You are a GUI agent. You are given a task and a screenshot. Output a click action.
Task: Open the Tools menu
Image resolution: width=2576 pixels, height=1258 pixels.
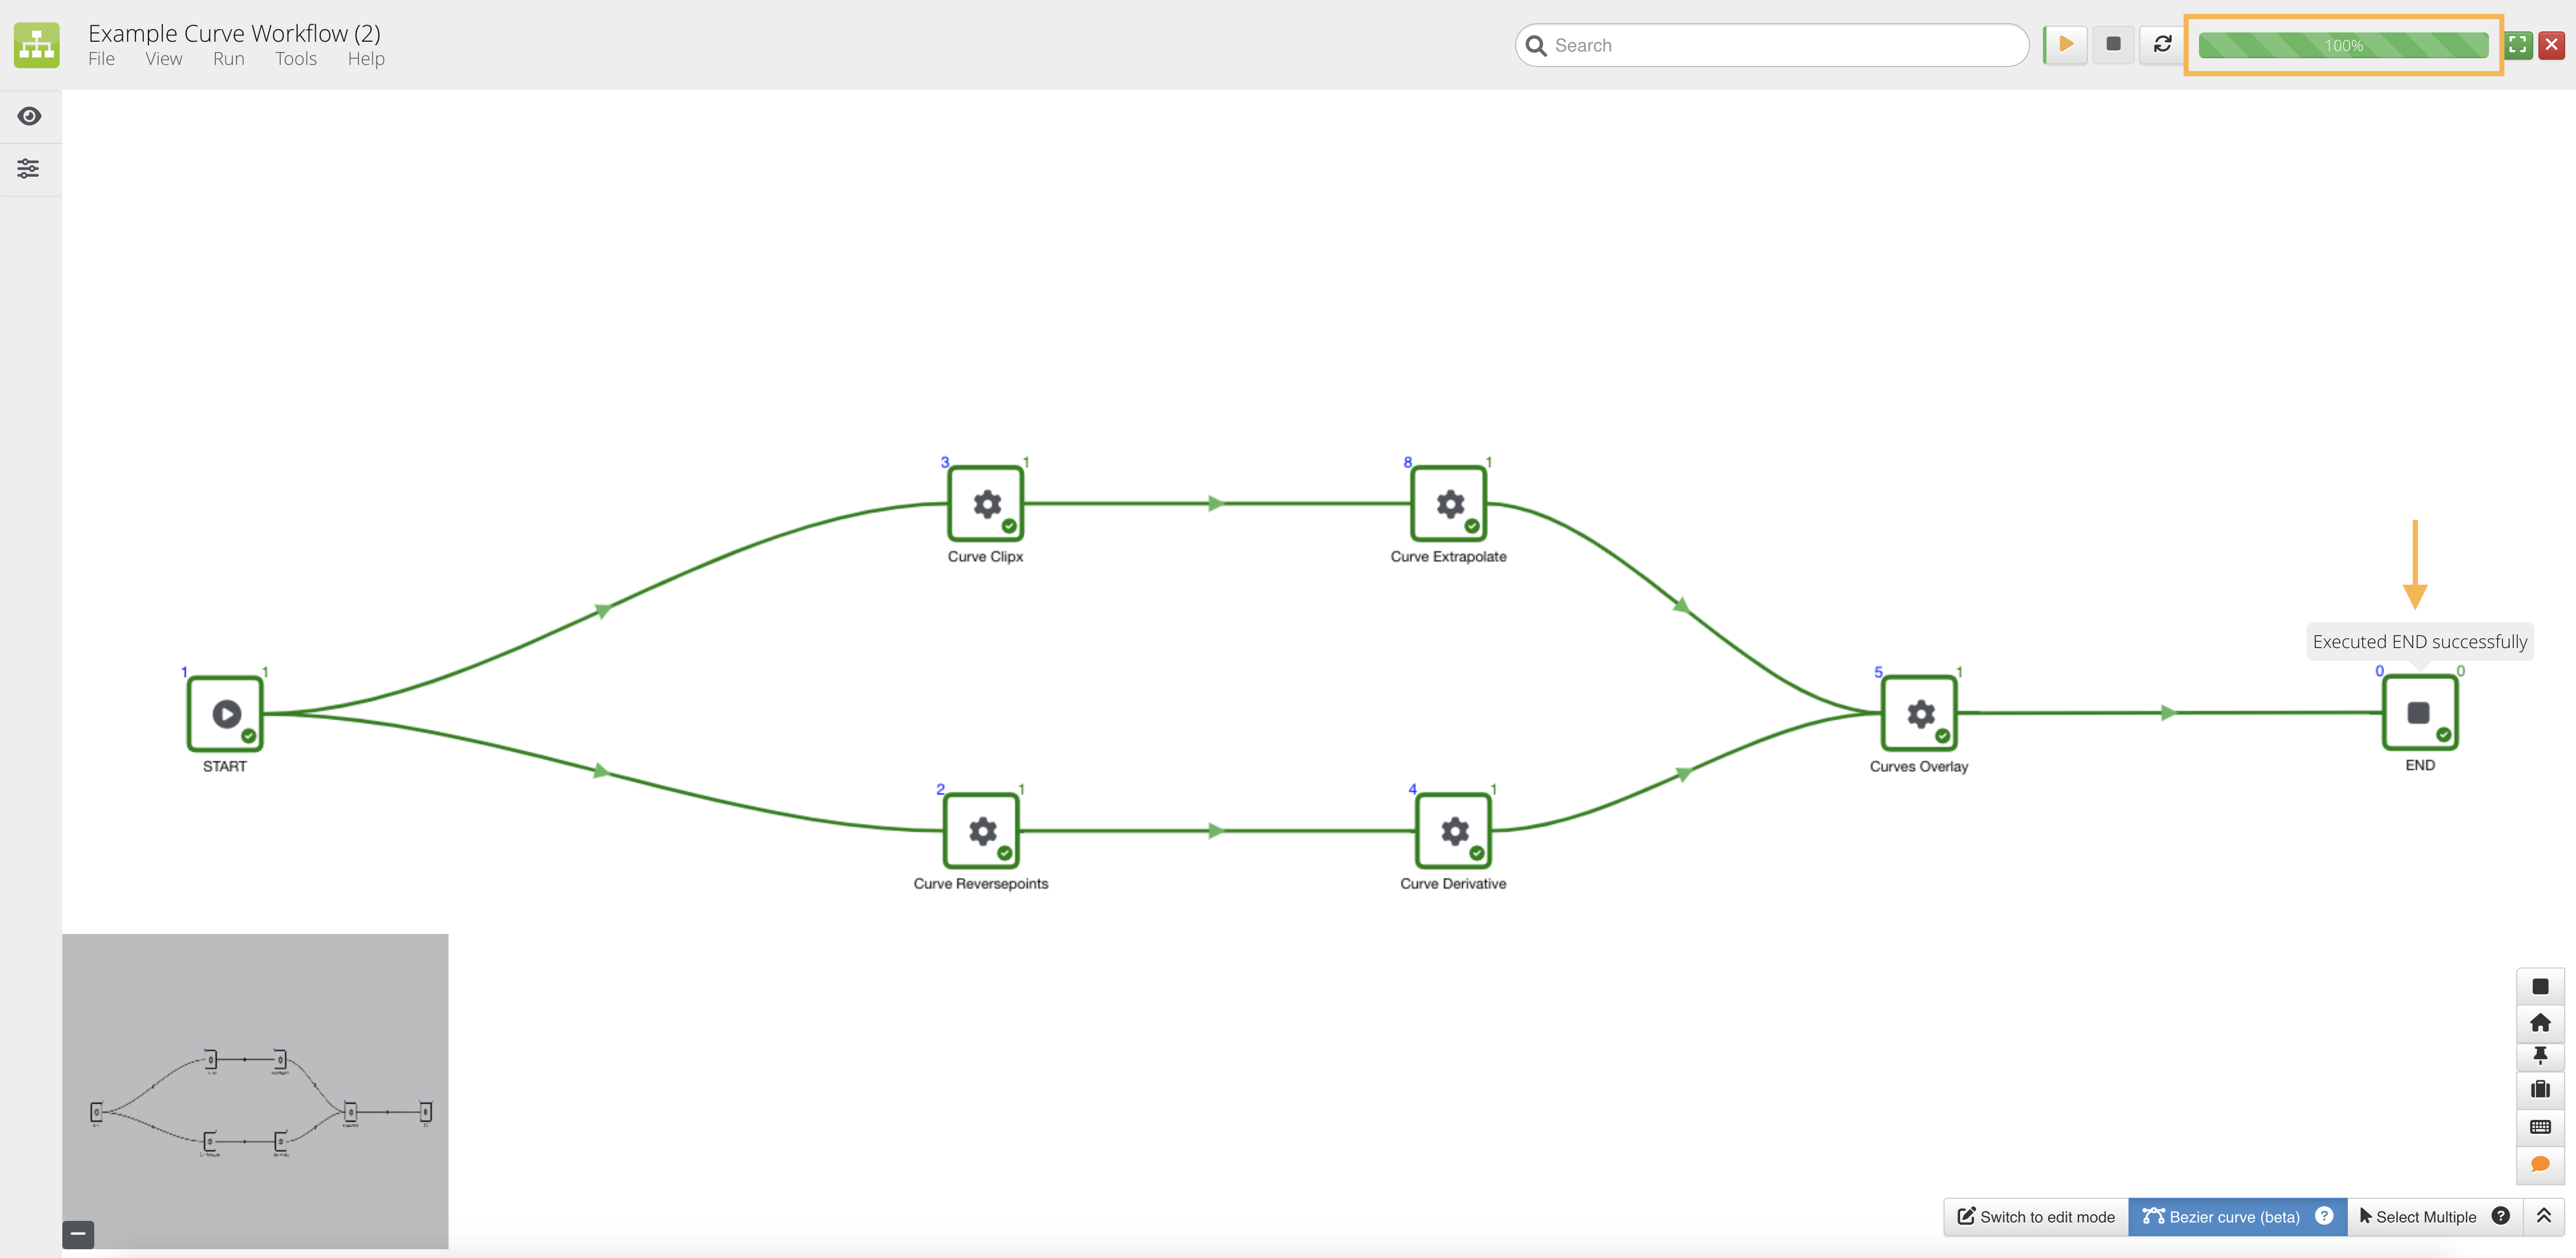click(296, 59)
